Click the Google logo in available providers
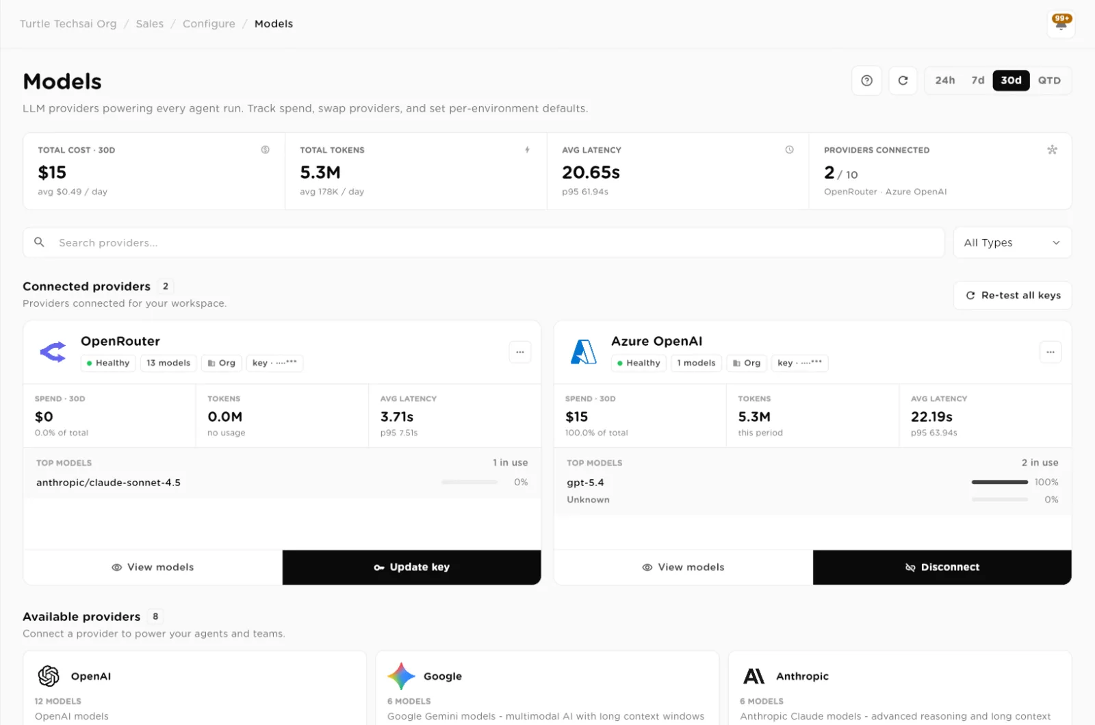The height and width of the screenshot is (725, 1095). pyautogui.click(x=401, y=676)
